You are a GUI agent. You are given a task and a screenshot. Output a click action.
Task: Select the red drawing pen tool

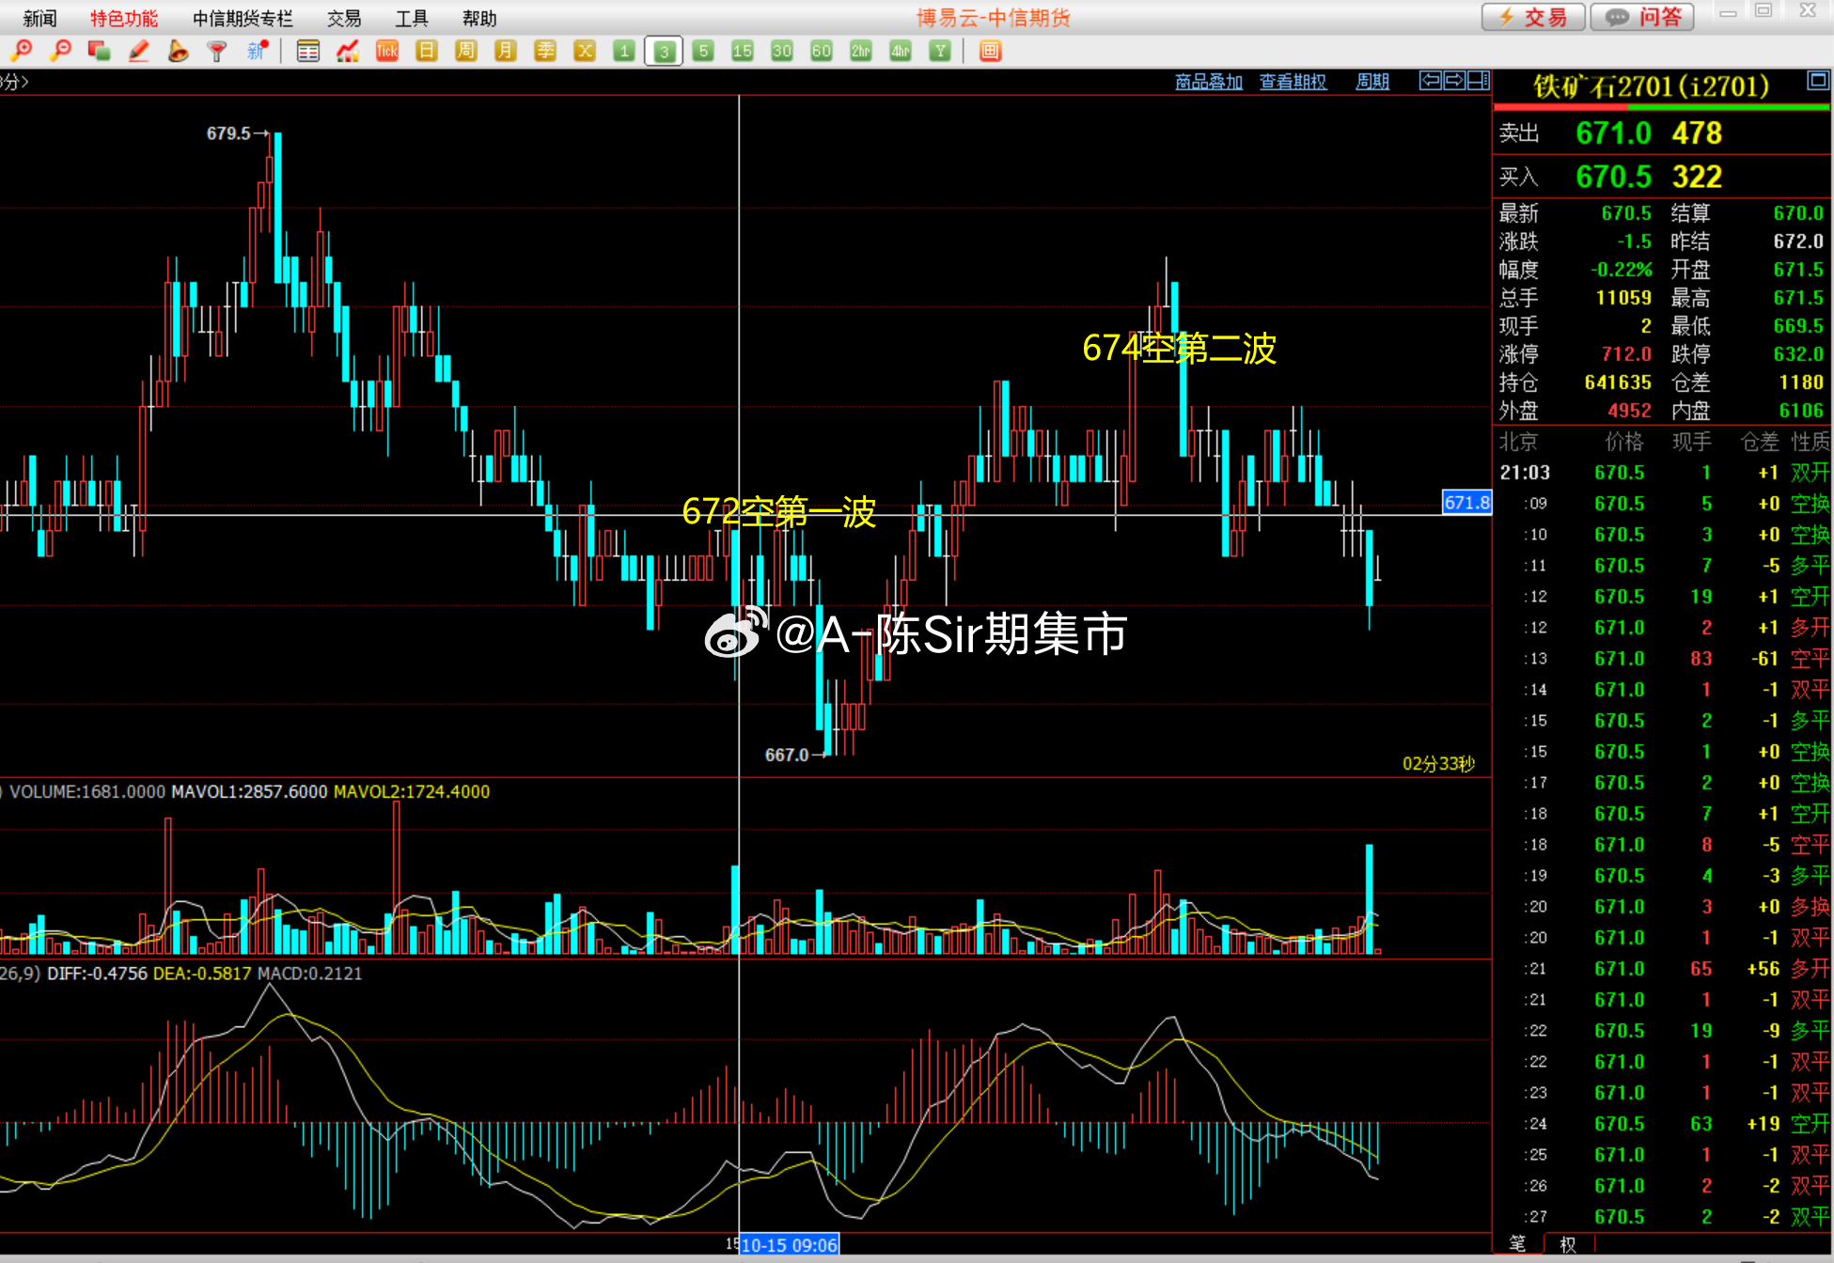139,51
